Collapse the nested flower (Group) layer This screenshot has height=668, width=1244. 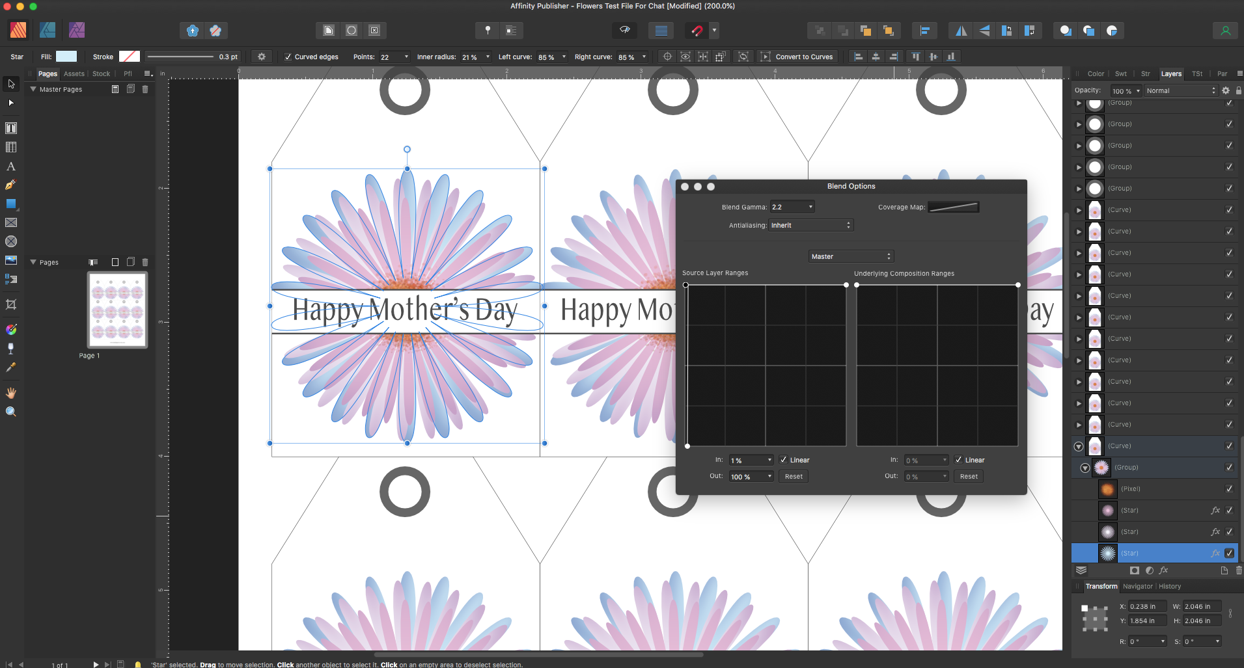click(x=1085, y=468)
